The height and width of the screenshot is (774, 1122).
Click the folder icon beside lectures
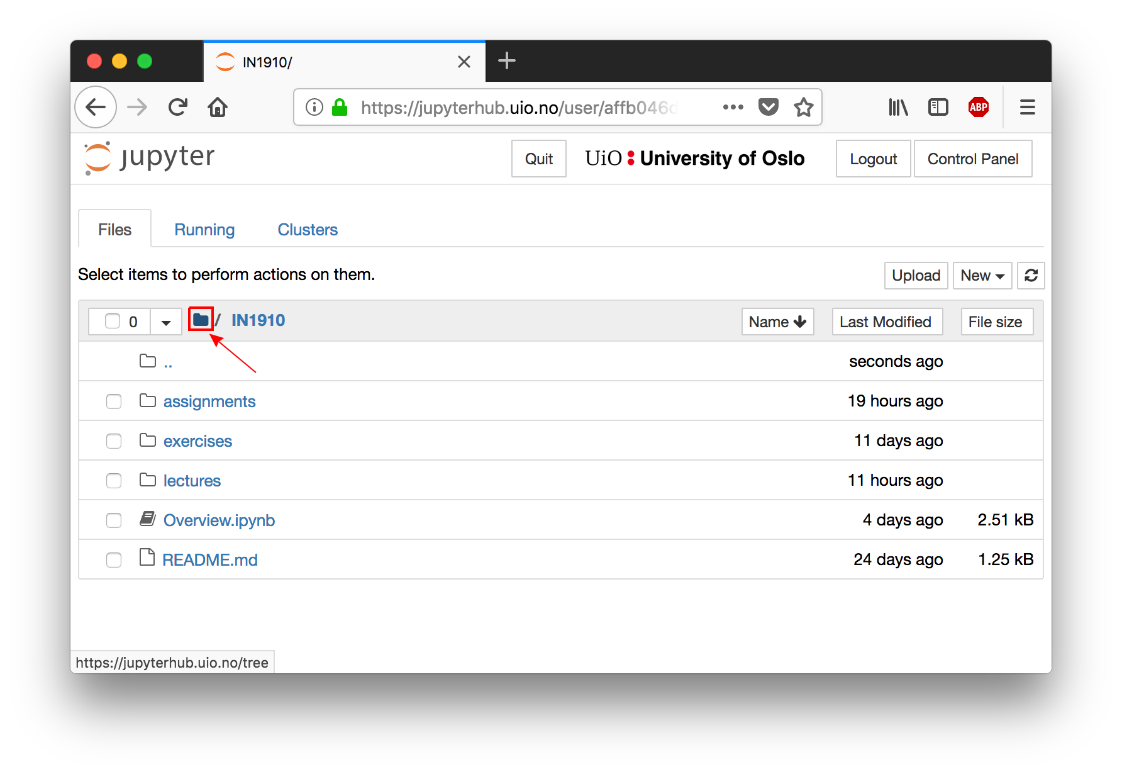point(148,479)
